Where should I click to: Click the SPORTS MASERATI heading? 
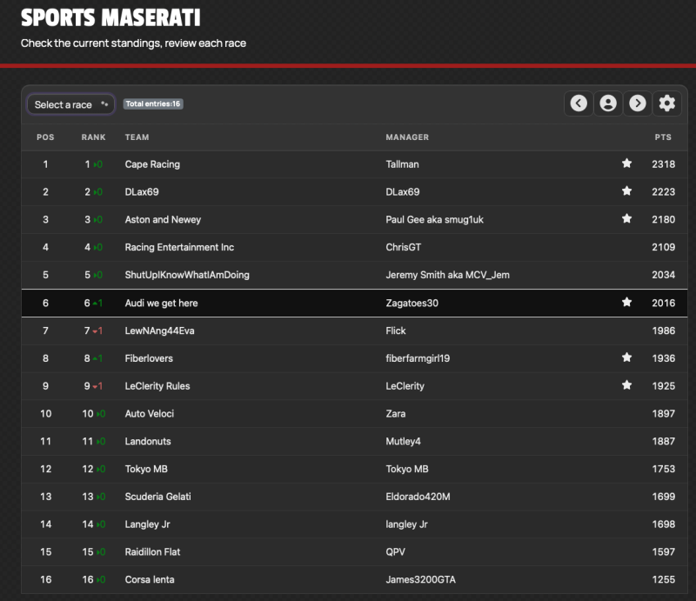[110, 17]
